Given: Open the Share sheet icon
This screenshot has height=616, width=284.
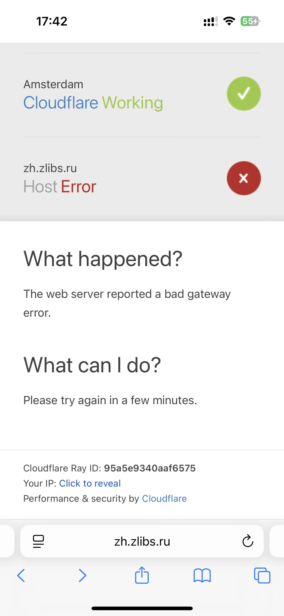Looking at the screenshot, I should [x=142, y=575].
